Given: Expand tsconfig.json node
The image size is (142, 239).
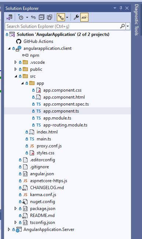Looking at the screenshot, I should 15,223.
